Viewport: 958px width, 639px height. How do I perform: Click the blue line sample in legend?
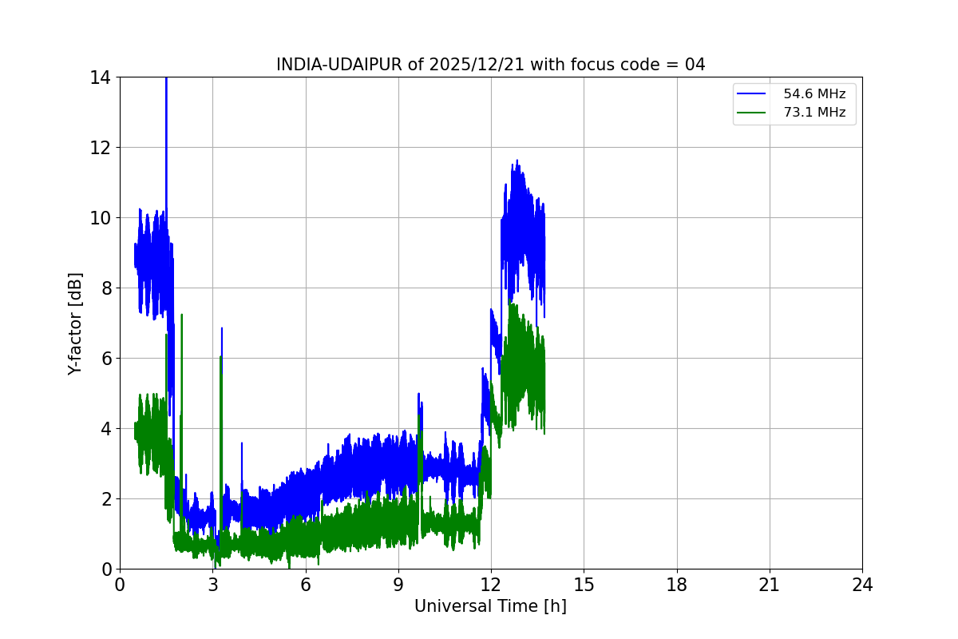click(753, 94)
